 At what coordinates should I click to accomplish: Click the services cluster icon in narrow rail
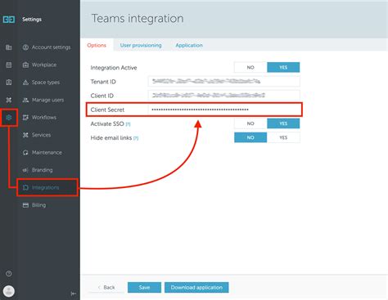(x=9, y=100)
